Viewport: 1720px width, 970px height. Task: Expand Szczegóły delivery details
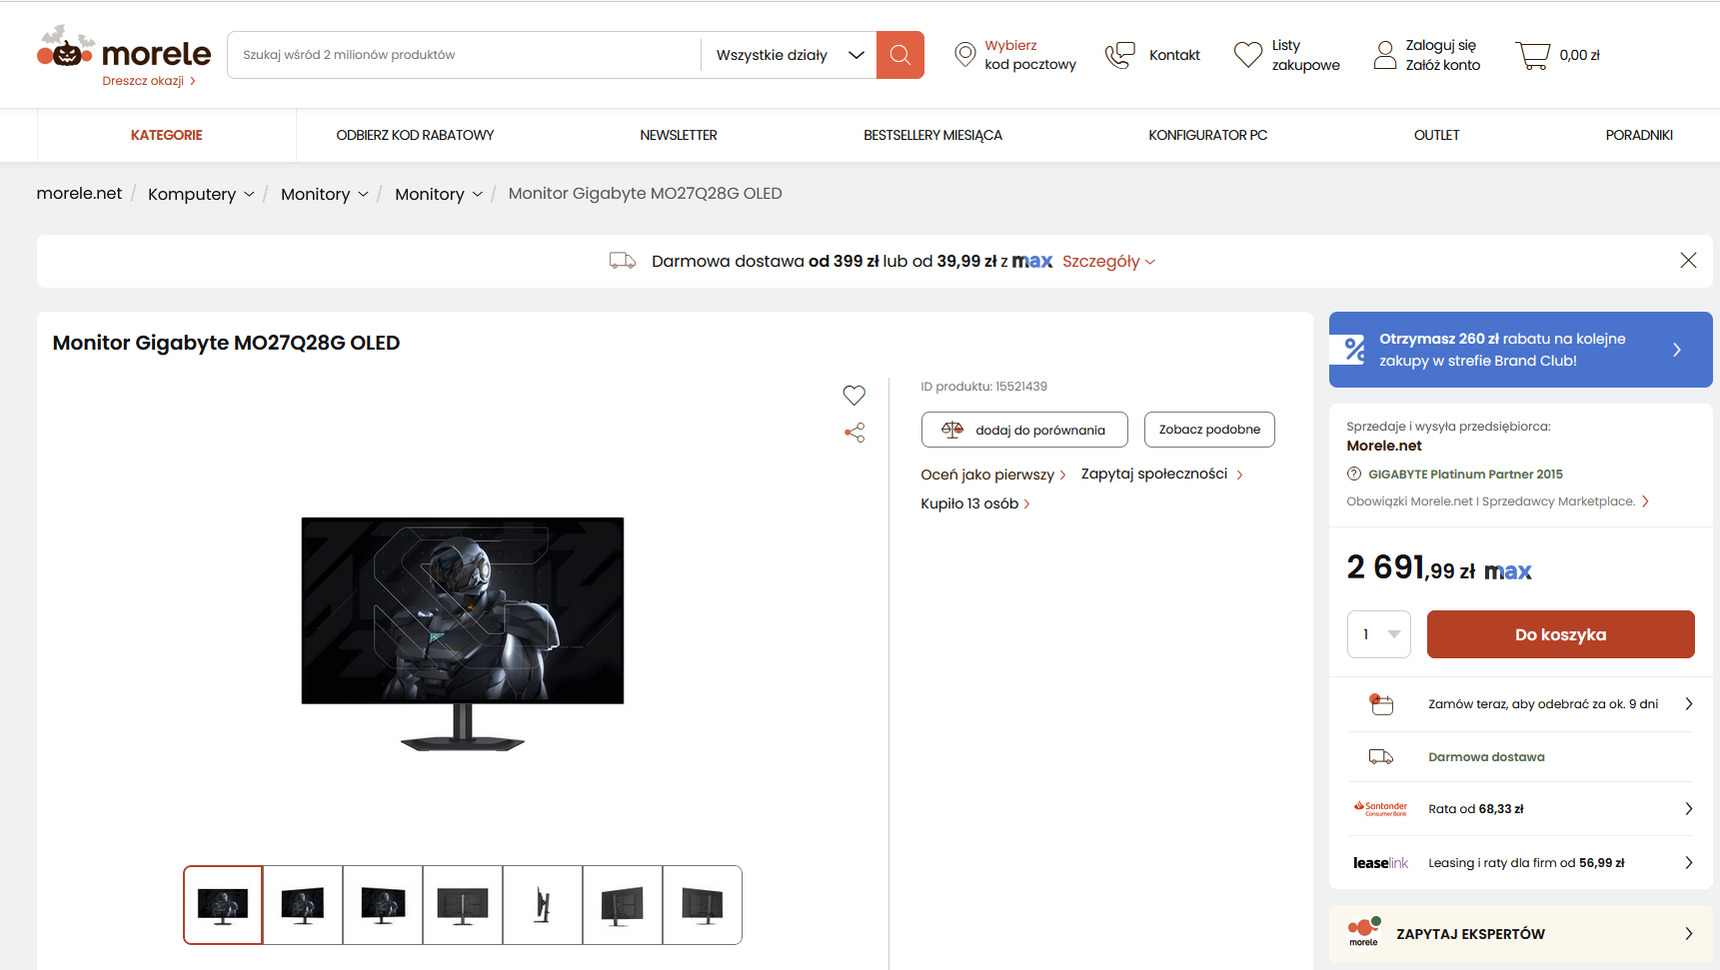(1108, 262)
